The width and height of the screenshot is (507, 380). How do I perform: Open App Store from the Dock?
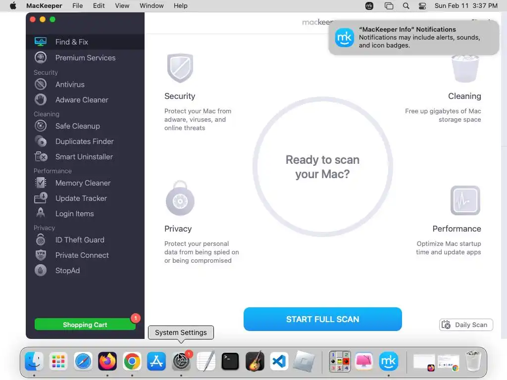tap(156, 361)
